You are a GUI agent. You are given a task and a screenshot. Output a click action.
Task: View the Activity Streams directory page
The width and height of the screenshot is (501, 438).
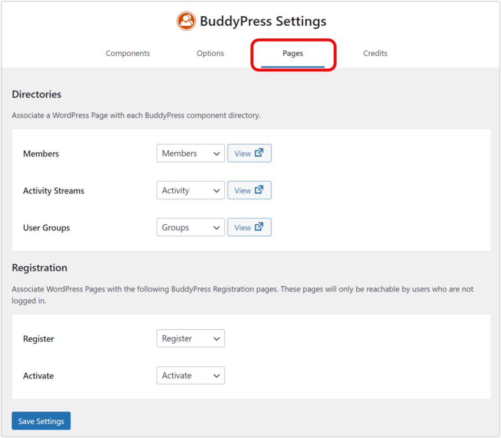click(249, 190)
